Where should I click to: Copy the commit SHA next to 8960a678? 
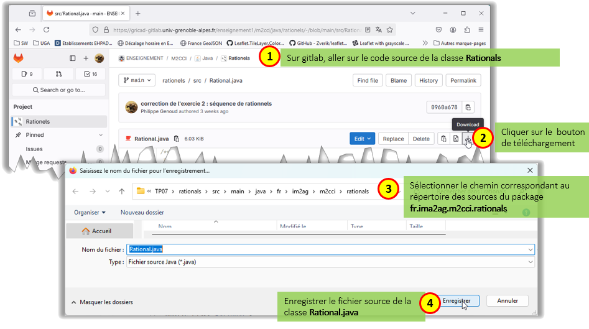[468, 108]
